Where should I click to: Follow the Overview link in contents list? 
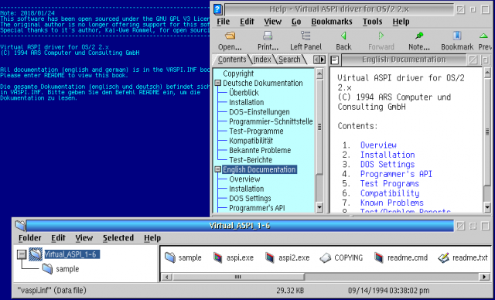point(378,145)
